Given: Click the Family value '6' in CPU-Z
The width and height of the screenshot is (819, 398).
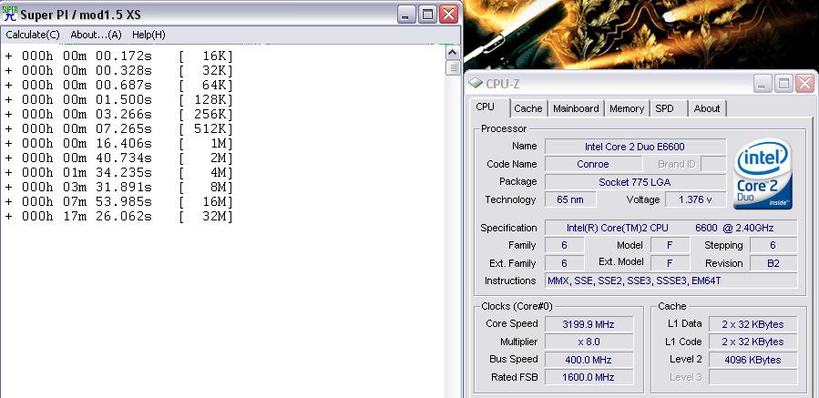Looking at the screenshot, I should (x=564, y=245).
